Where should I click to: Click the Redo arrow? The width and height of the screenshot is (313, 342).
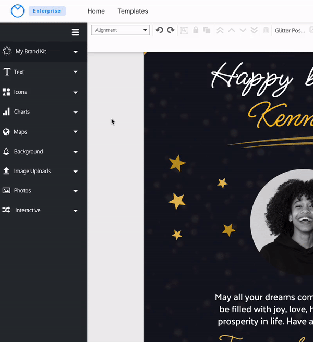tap(171, 30)
